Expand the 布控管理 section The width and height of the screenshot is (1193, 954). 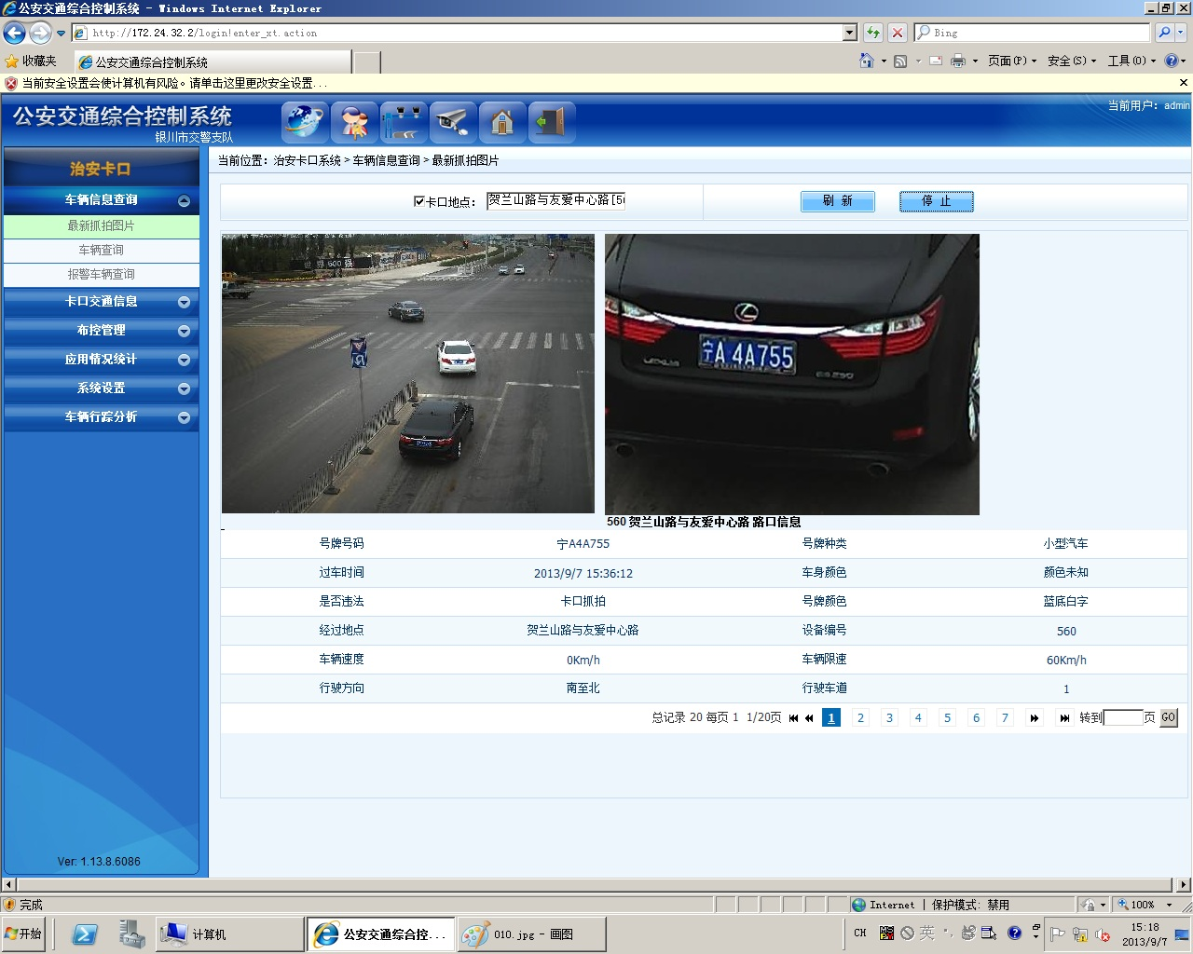184,331
